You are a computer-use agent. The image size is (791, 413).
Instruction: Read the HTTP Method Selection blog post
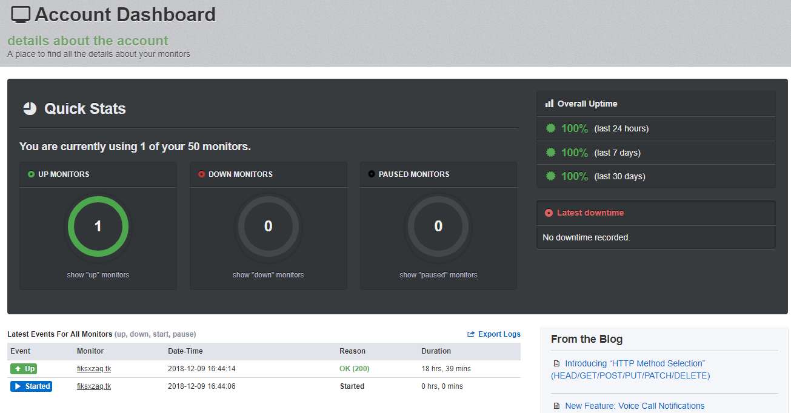coord(635,363)
